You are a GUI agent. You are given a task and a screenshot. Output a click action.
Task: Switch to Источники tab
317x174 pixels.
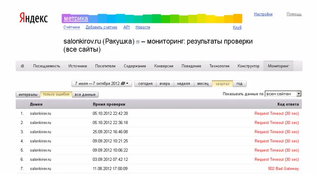(x=78, y=66)
